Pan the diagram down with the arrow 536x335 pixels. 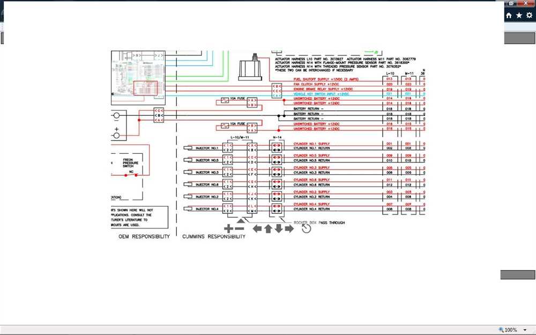click(x=279, y=229)
